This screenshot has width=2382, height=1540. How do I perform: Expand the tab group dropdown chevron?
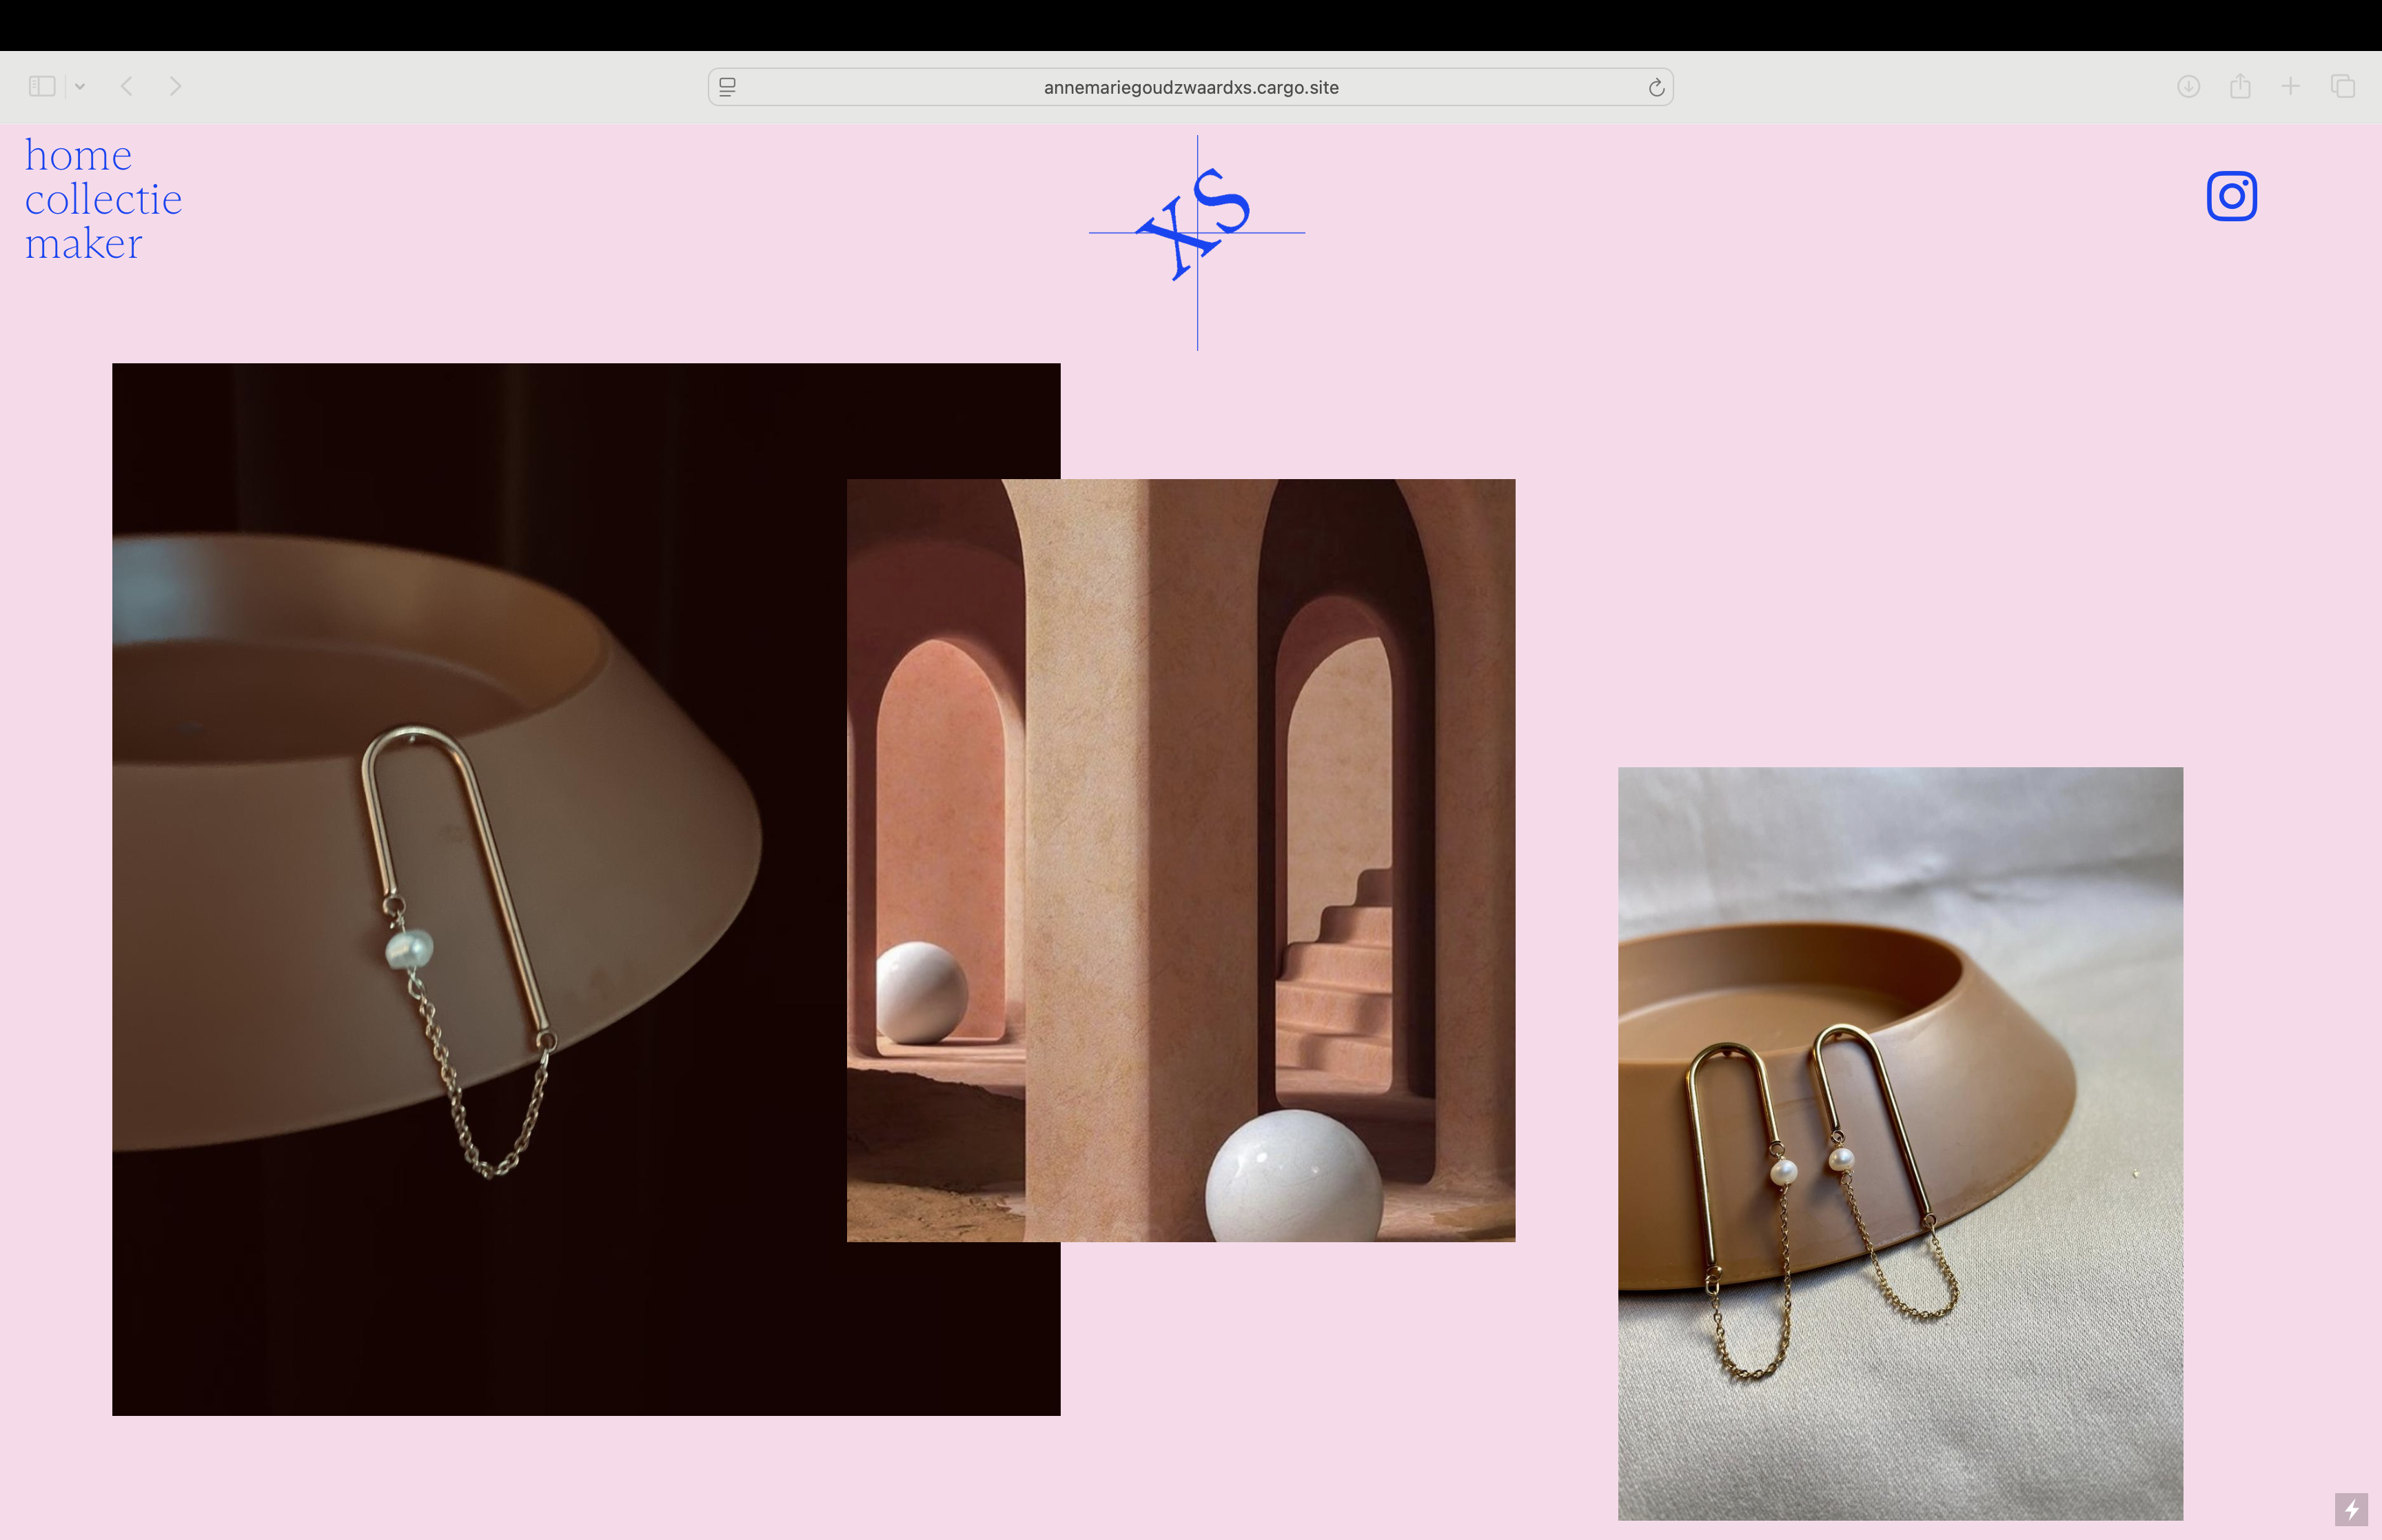[80, 87]
